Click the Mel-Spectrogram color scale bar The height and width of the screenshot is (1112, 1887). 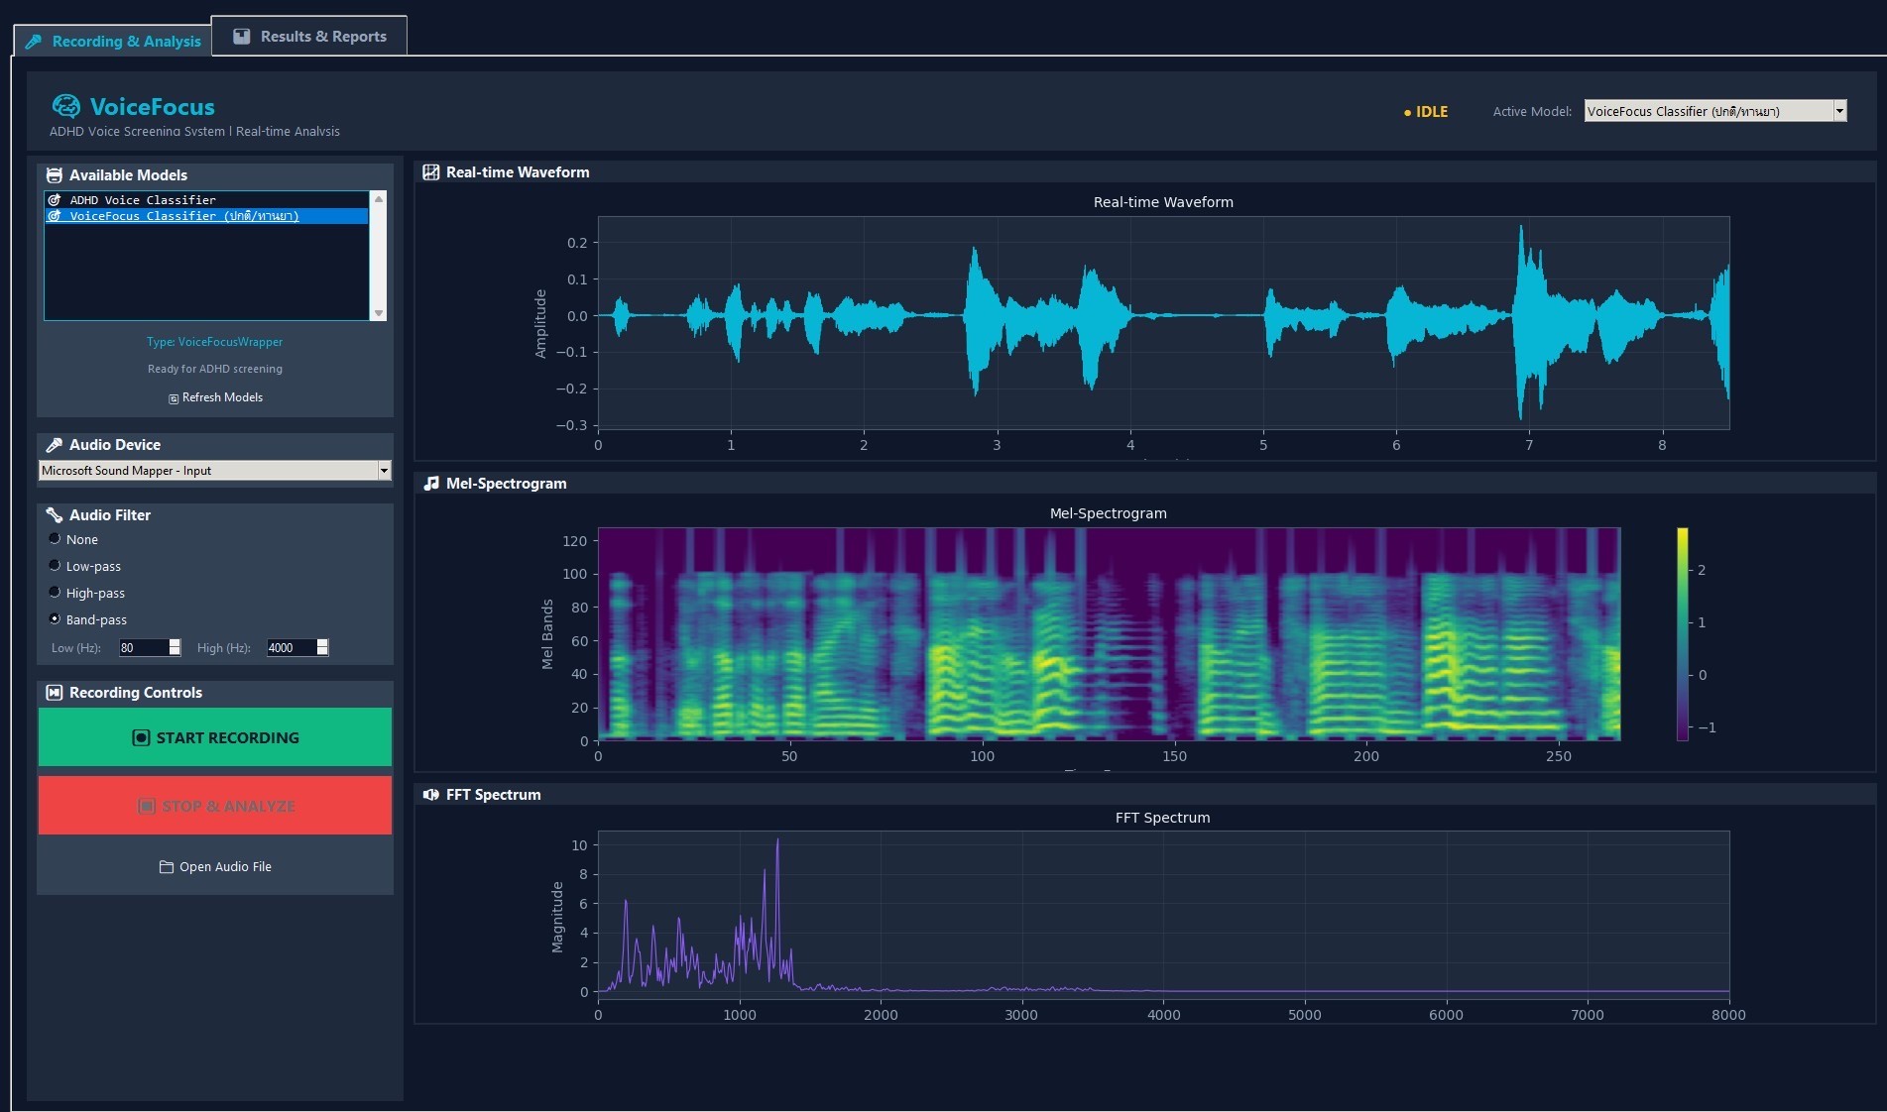pos(1683,634)
